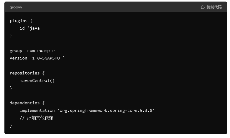Image resolution: width=230 pixels, height=138 pixels.
Task: Click the '1.0-SNAPSHOT' version string
Action: [47, 58]
